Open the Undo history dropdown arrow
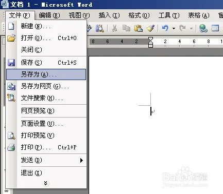 (x=174, y=28)
